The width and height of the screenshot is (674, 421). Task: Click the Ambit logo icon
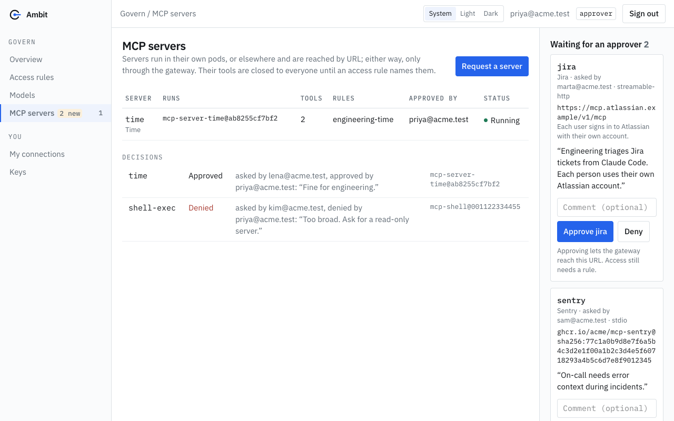pos(15,15)
